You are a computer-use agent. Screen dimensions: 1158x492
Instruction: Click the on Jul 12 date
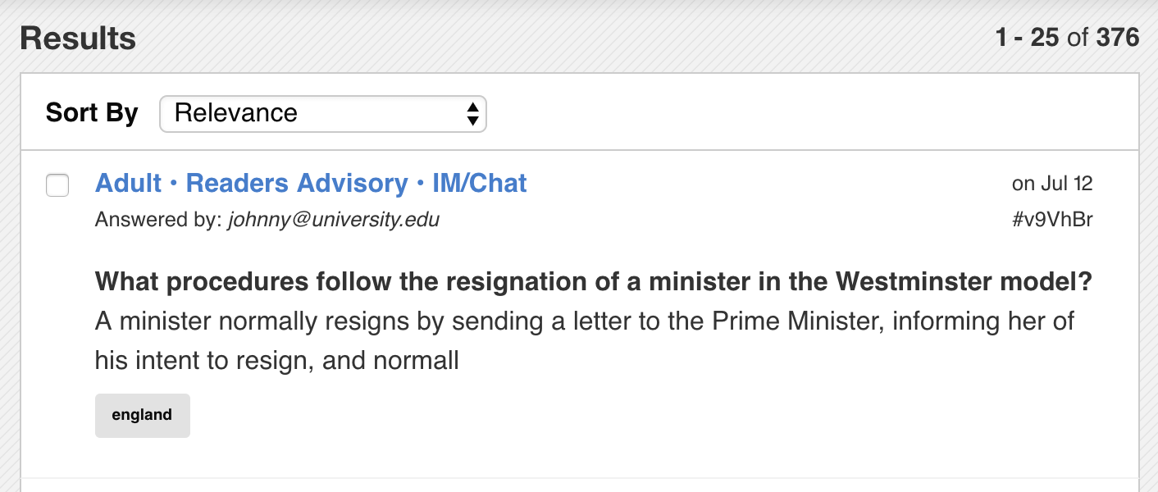(x=1053, y=184)
